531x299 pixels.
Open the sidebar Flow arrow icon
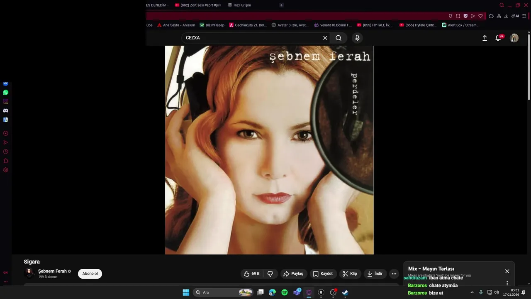point(5,142)
